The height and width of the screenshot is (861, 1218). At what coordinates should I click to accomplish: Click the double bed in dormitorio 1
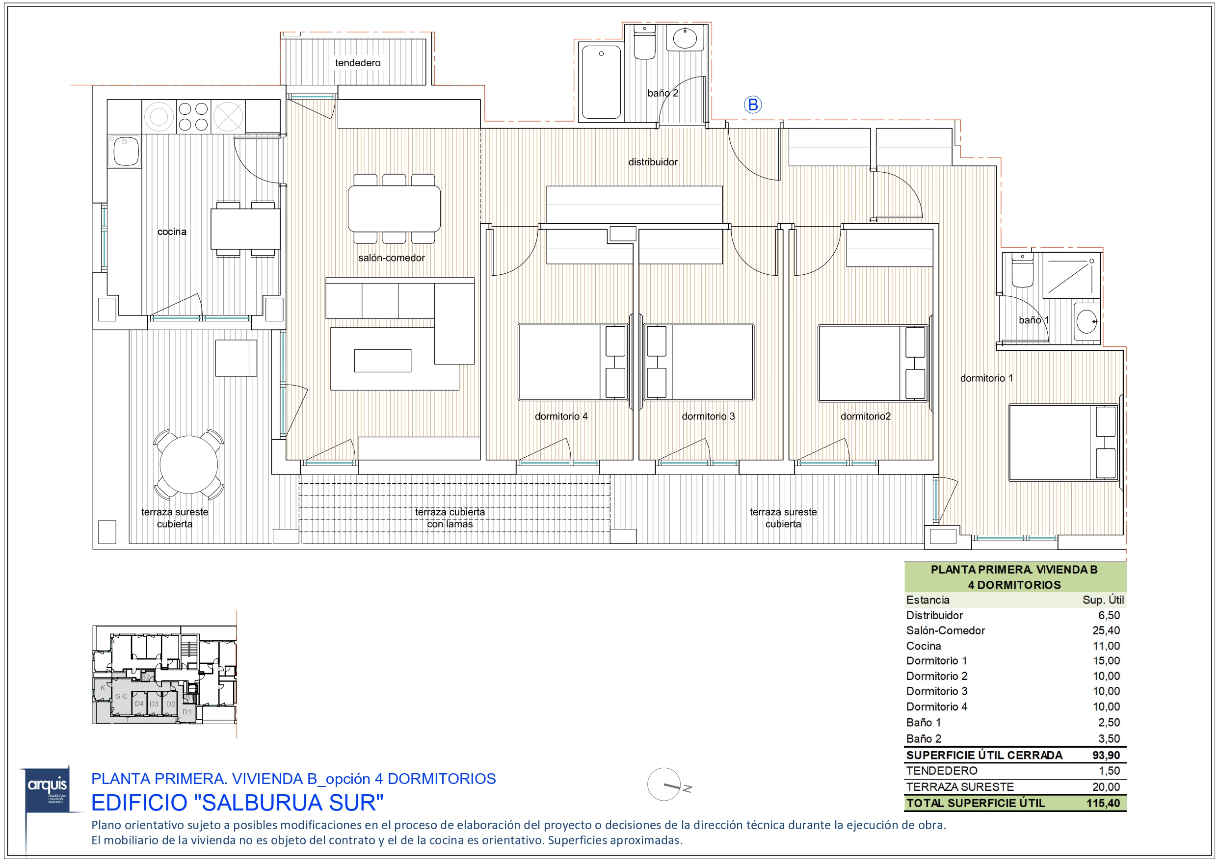tap(1063, 443)
